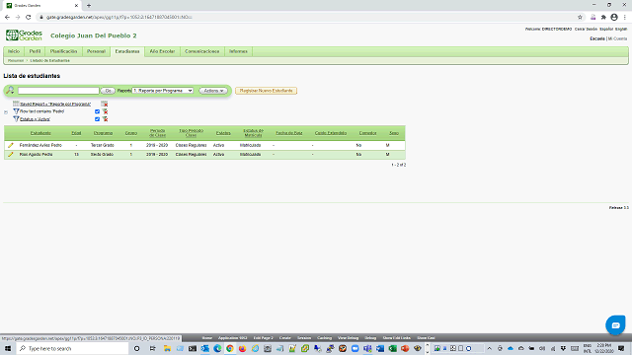Screen dimensions: 632x355
Task: Bookmark this page with the star icon
Action: (580, 18)
